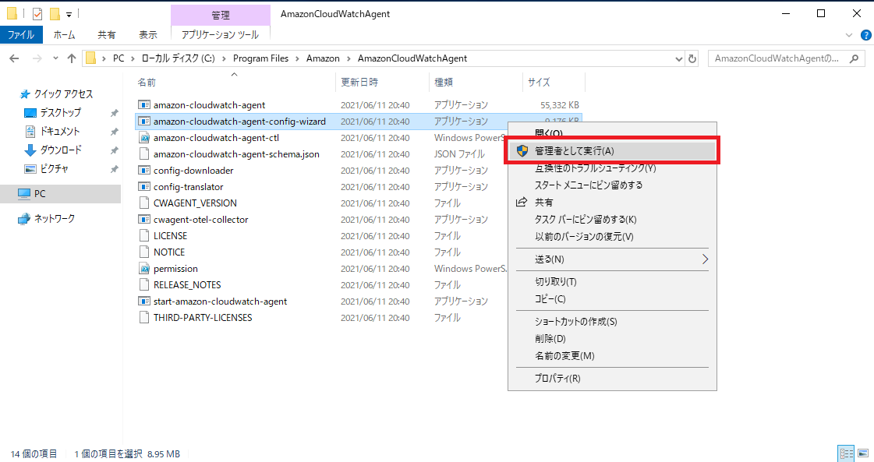The height and width of the screenshot is (462, 874).
Task: Select the config-downloader application icon
Action: click(x=143, y=171)
